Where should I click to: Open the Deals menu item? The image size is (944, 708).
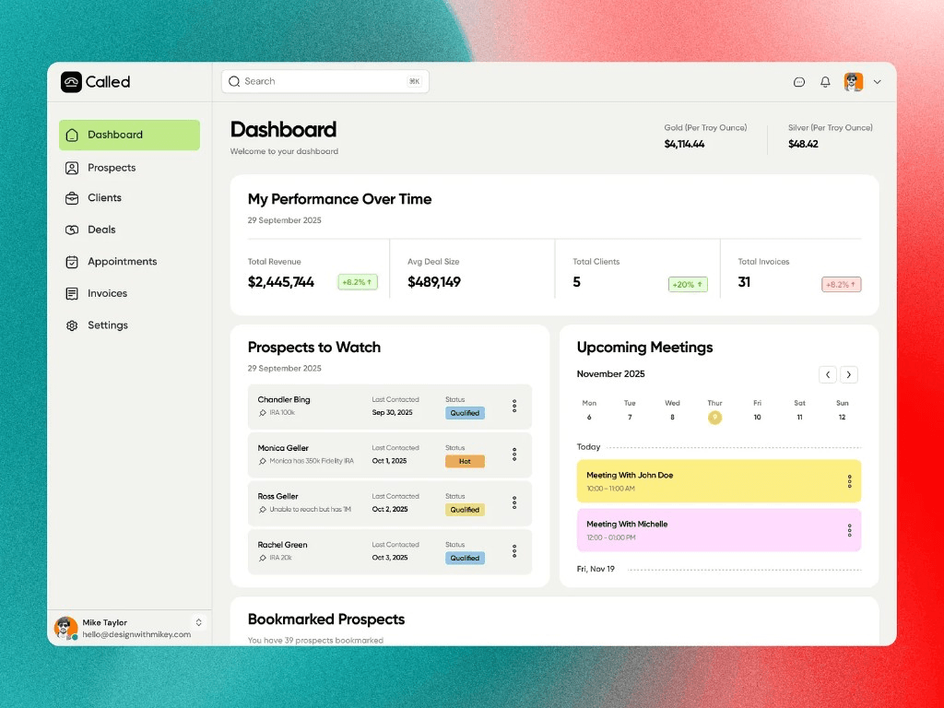click(129, 230)
